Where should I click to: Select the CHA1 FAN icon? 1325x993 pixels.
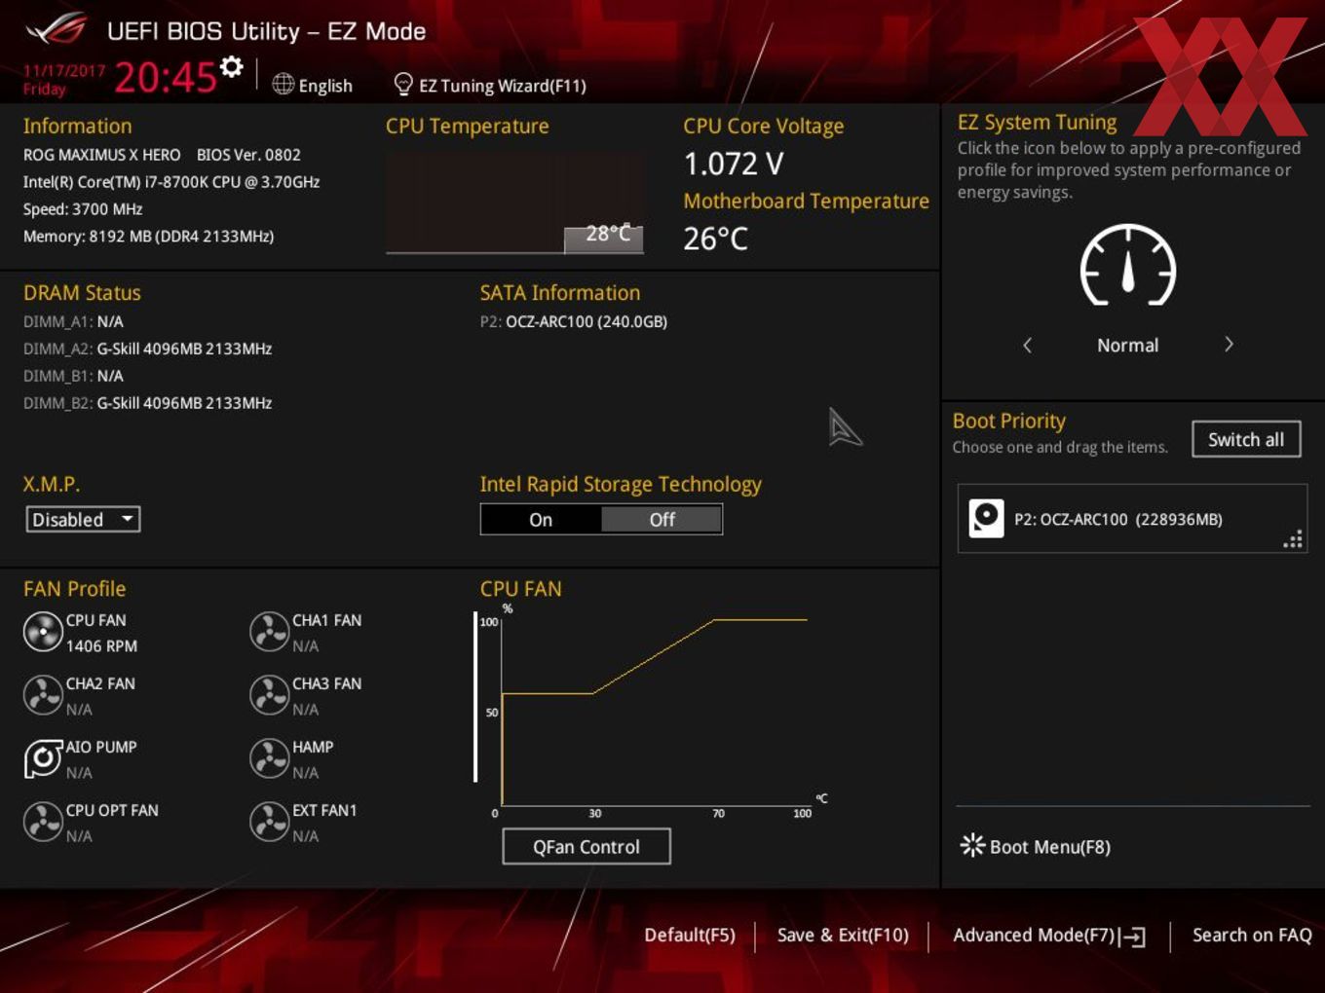tap(269, 632)
